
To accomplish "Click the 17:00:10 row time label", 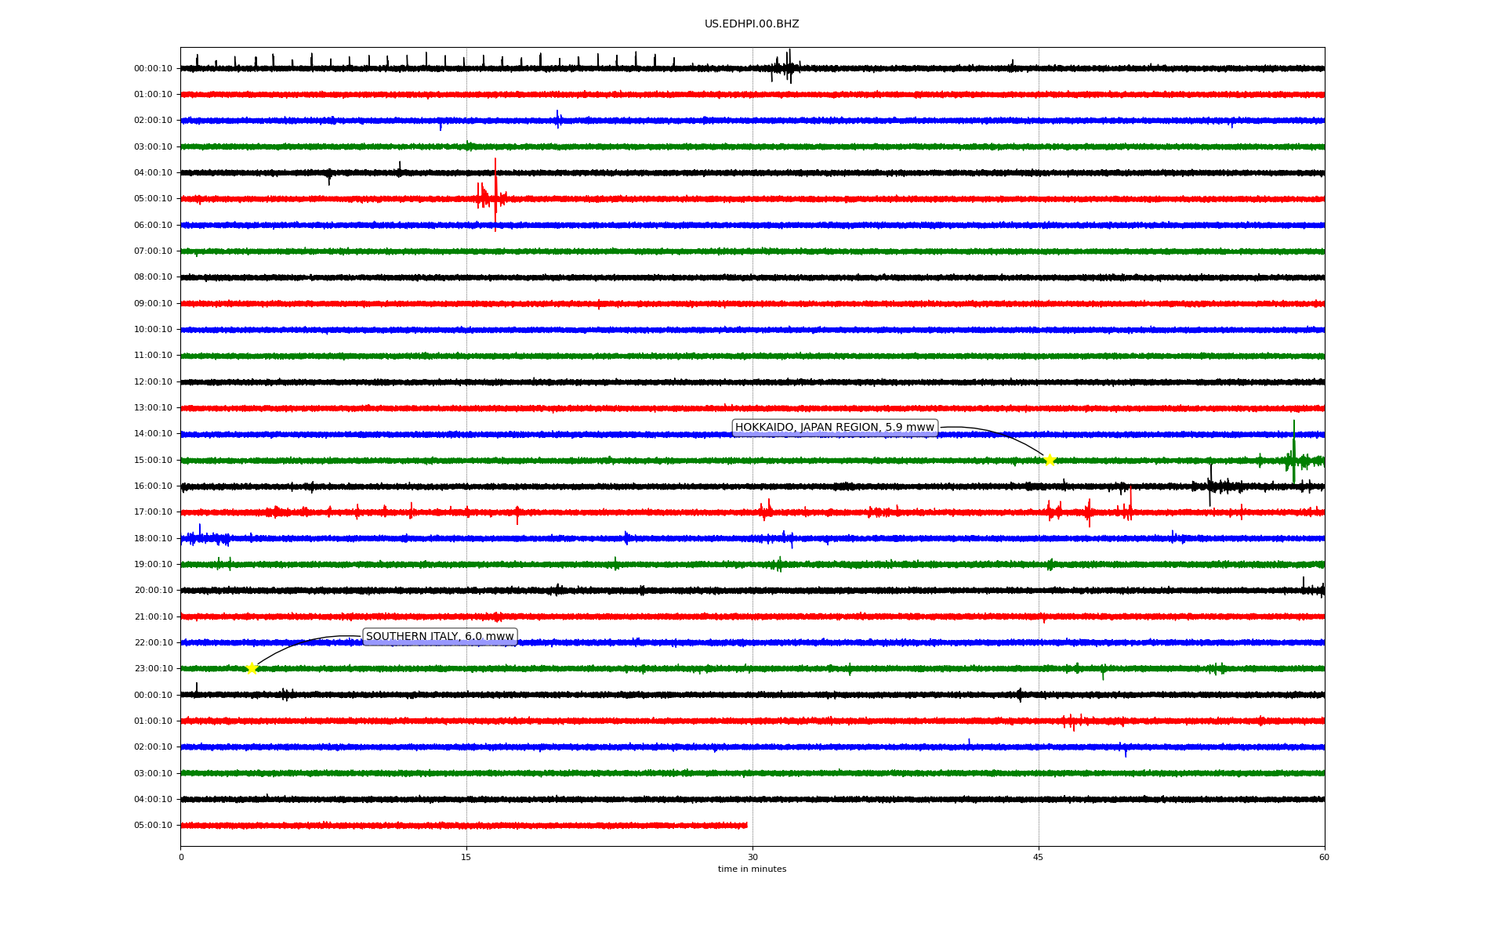I will [153, 512].
